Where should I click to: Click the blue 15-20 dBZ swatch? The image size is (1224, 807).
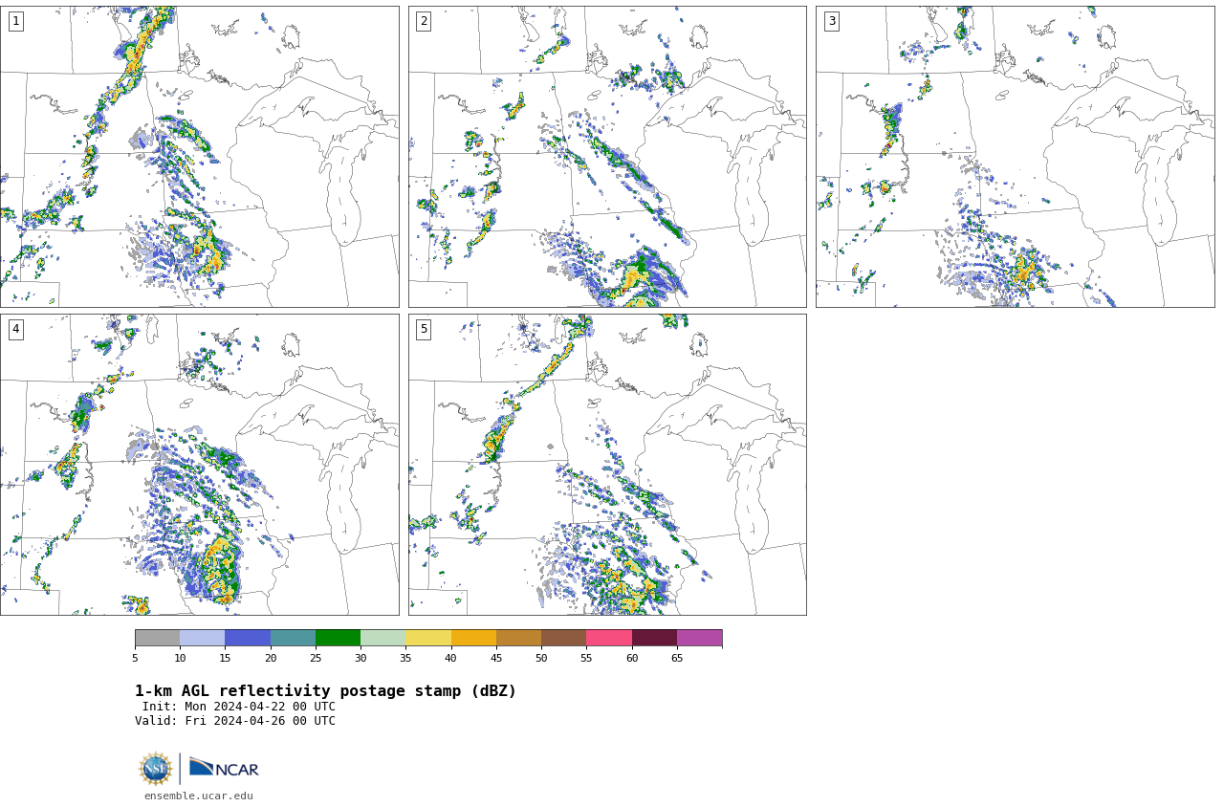pos(248,638)
